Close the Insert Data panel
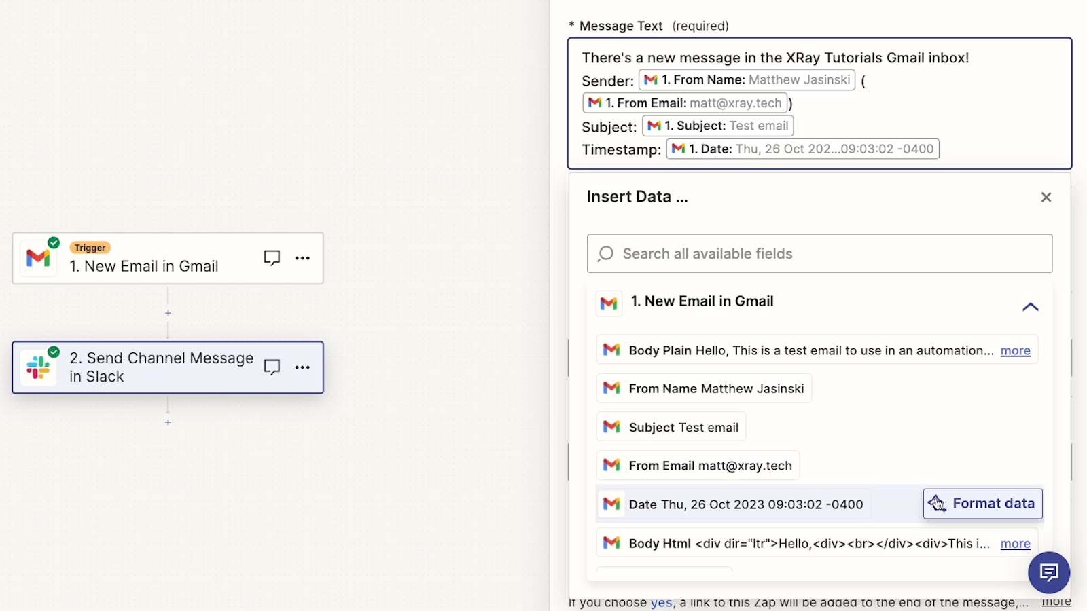Viewport: 1087px width, 611px height. coord(1046,197)
